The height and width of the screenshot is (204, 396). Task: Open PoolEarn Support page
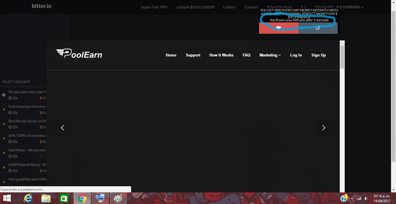(x=193, y=55)
